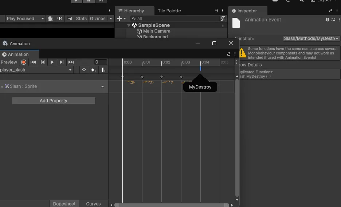Screen dimensions: 341x207
Task: Select the keyframe diamond at 0:00
Action: coord(122,77)
